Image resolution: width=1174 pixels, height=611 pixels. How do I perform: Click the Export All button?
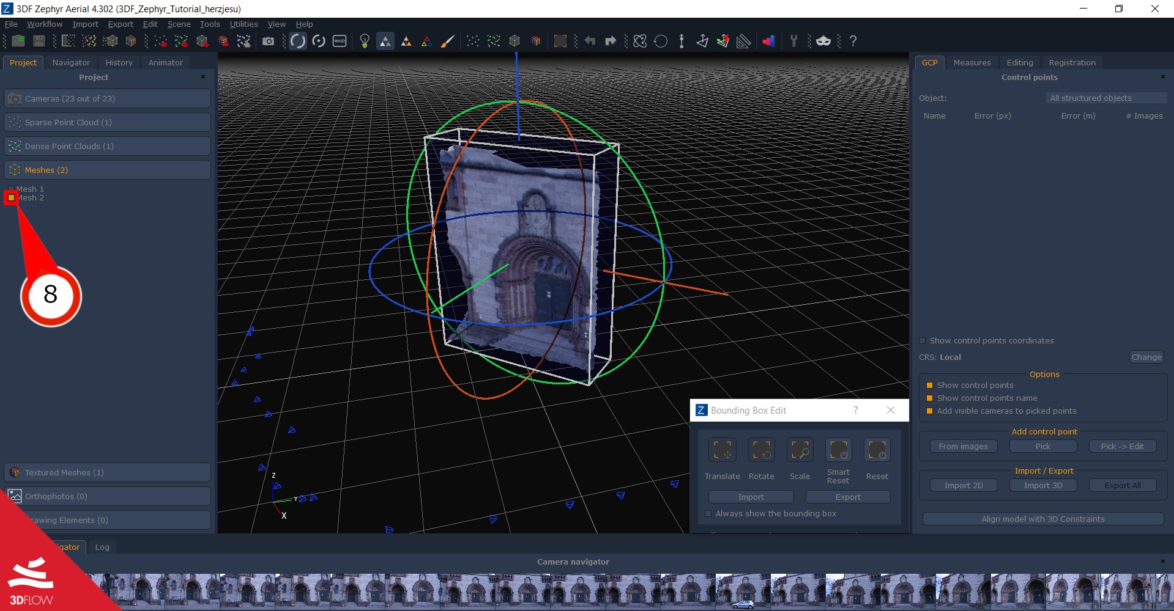1123,485
